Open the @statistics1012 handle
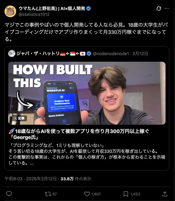The image size is (175, 201). [34, 14]
